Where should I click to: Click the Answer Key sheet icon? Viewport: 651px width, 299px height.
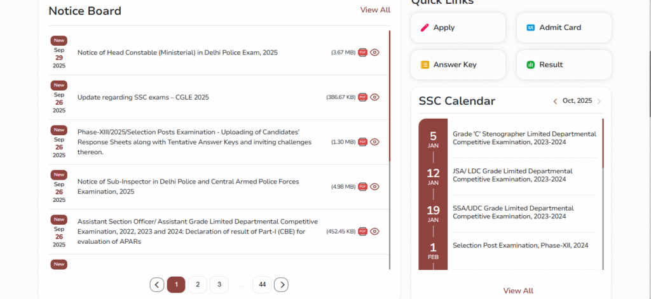[x=425, y=65]
